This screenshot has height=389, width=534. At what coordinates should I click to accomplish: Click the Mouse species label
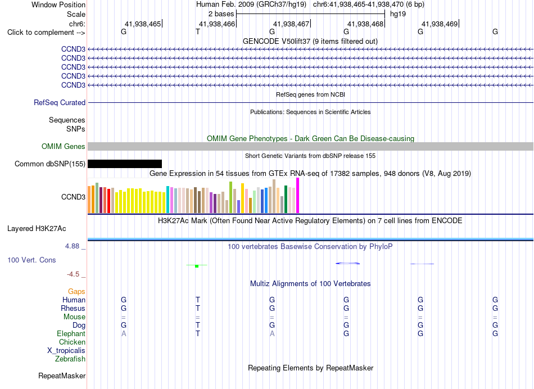(74, 317)
